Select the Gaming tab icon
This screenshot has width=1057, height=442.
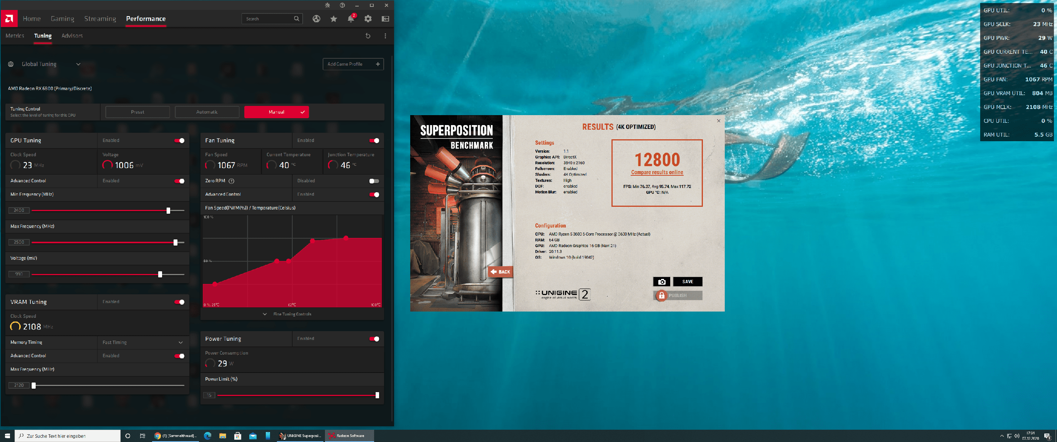pos(61,18)
